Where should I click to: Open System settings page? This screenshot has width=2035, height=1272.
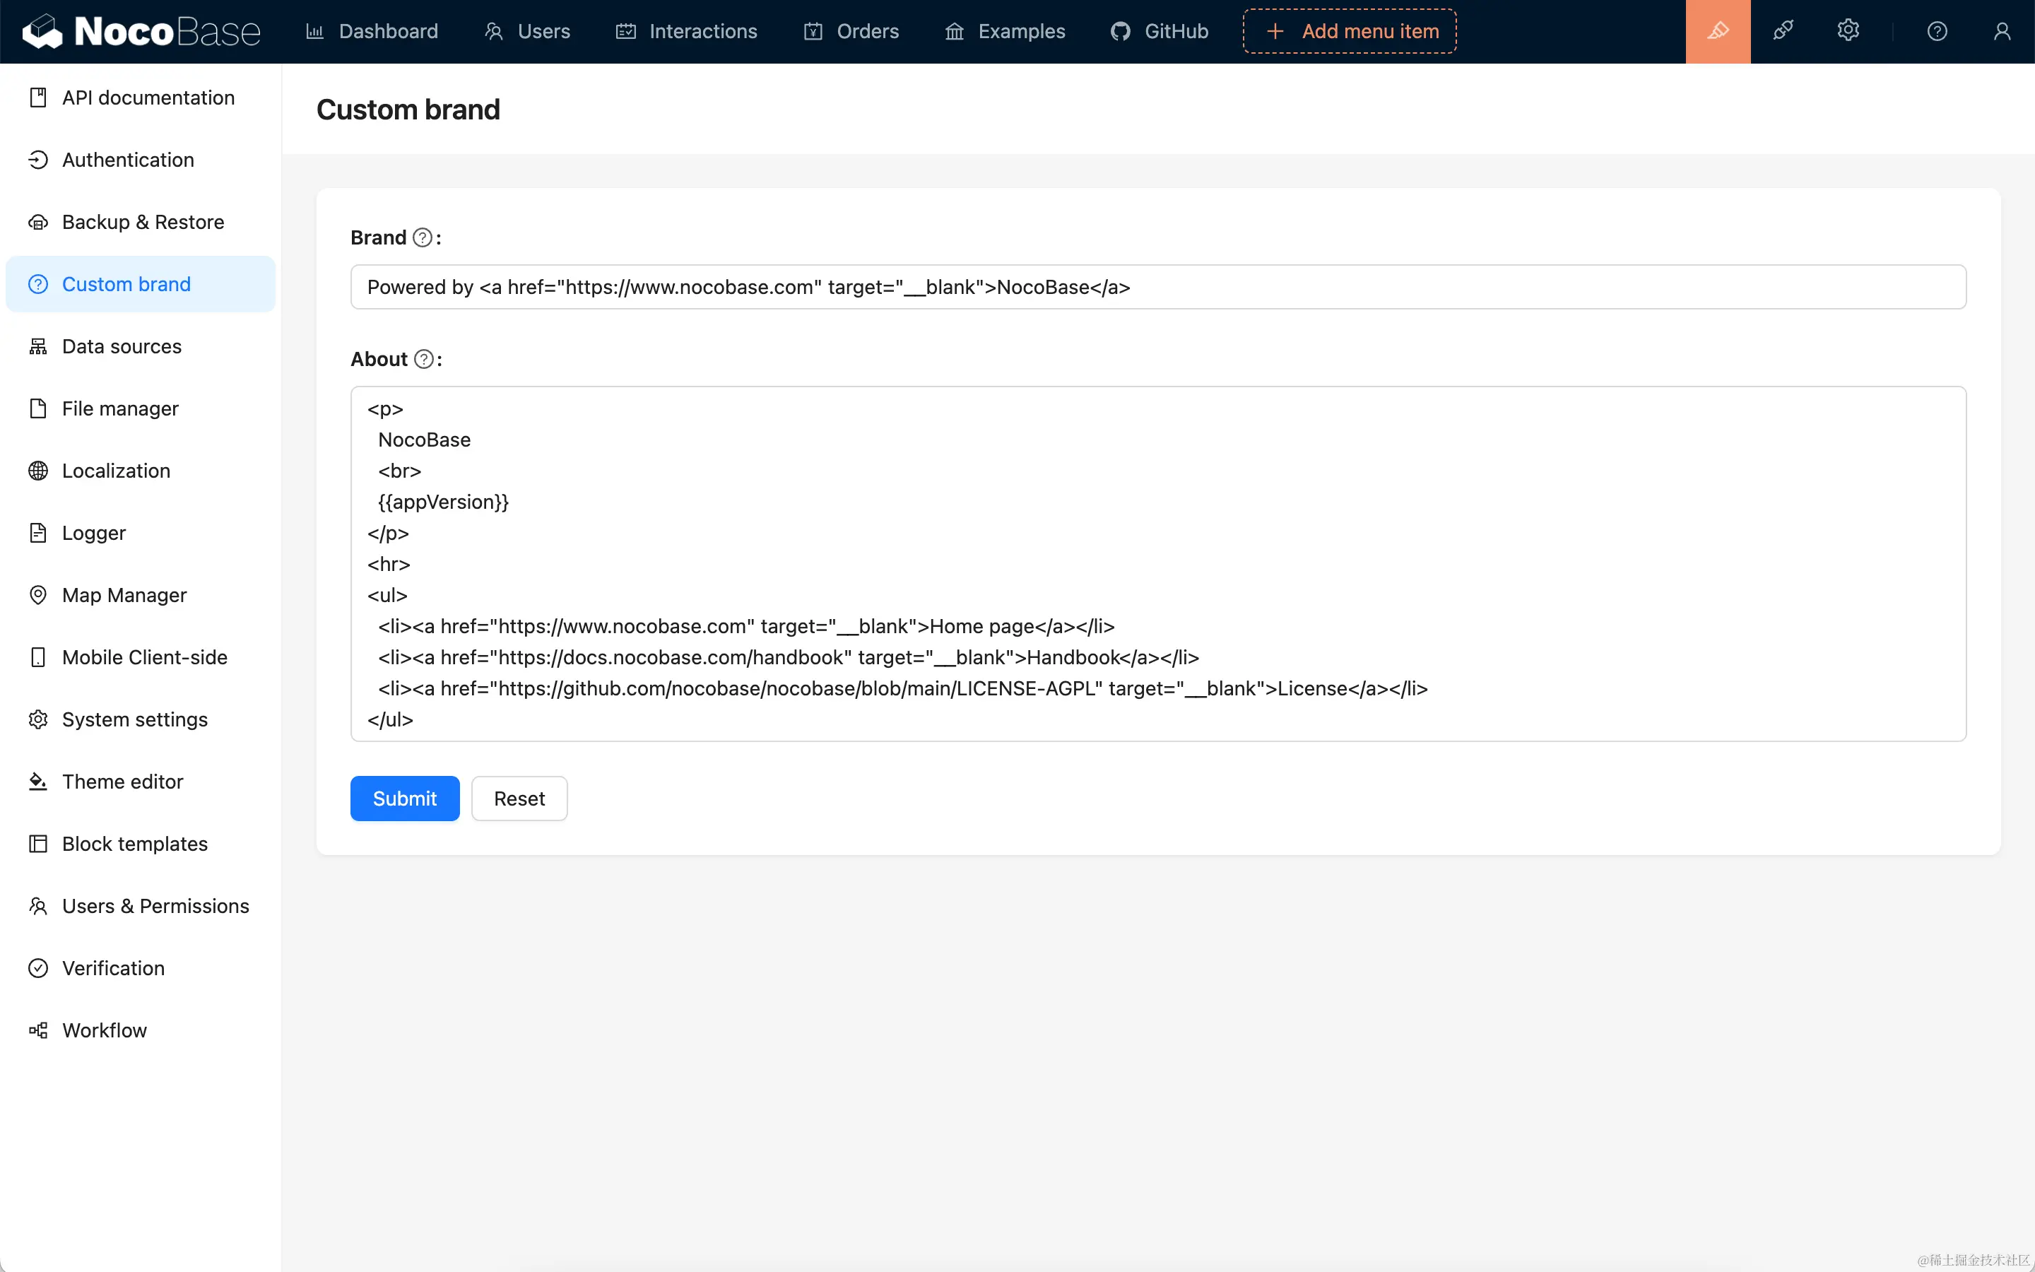coord(141,720)
